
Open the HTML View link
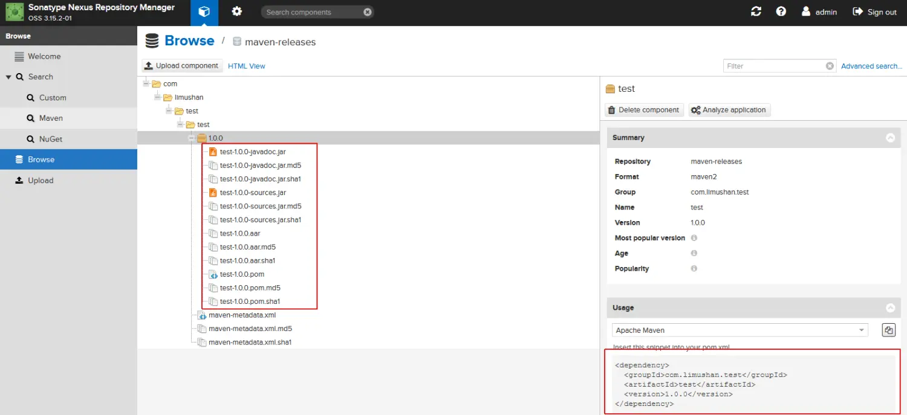247,66
